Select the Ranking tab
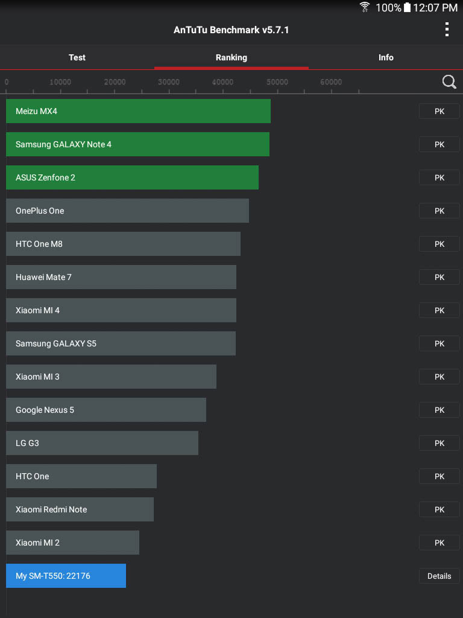Screen dimensions: 463x618 (x=231, y=57)
